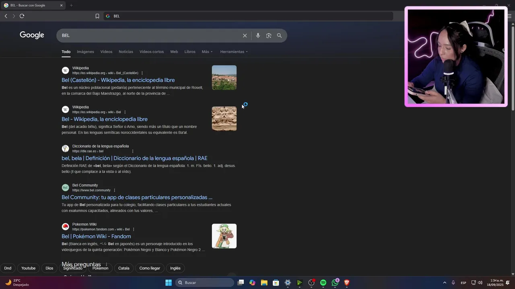Expand the Herramientas tools dropdown
Screen dimensions: 515x289
234,52
